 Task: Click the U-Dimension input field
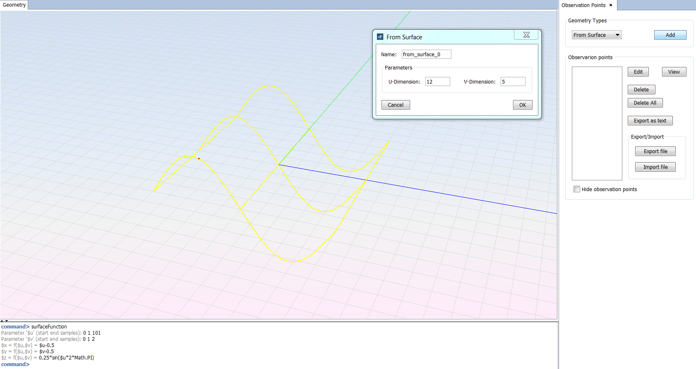click(x=437, y=82)
